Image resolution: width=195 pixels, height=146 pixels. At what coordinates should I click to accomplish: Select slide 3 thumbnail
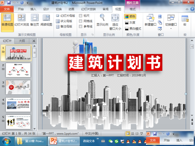click(18, 87)
